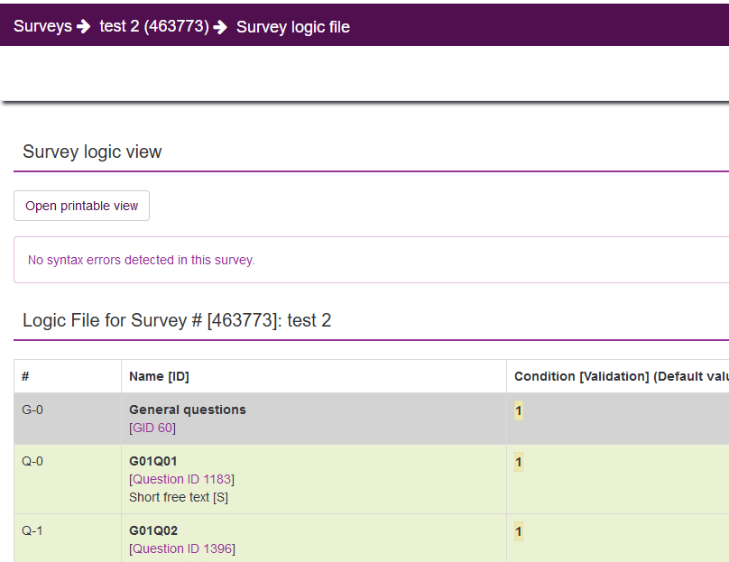
Task: Click the Logic File for Survey heading
Action: (x=177, y=320)
